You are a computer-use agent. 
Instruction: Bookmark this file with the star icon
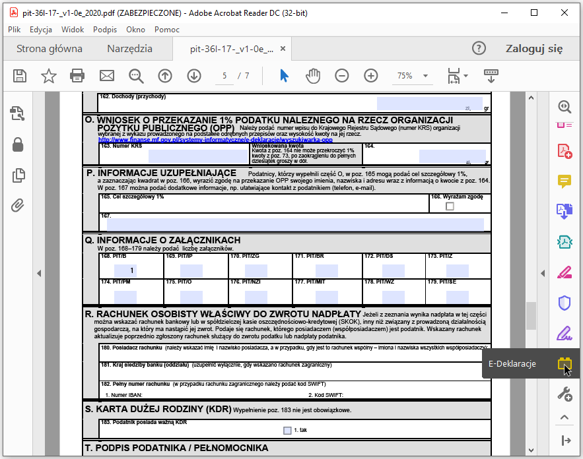(49, 76)
